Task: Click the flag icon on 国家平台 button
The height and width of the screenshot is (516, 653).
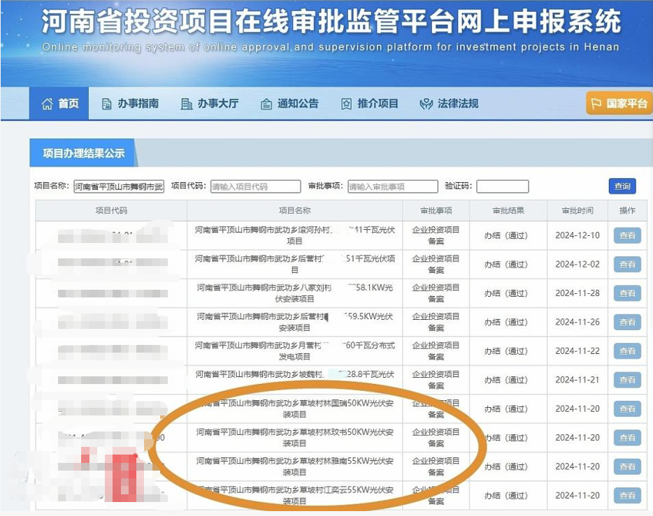Action: point(596,102)
